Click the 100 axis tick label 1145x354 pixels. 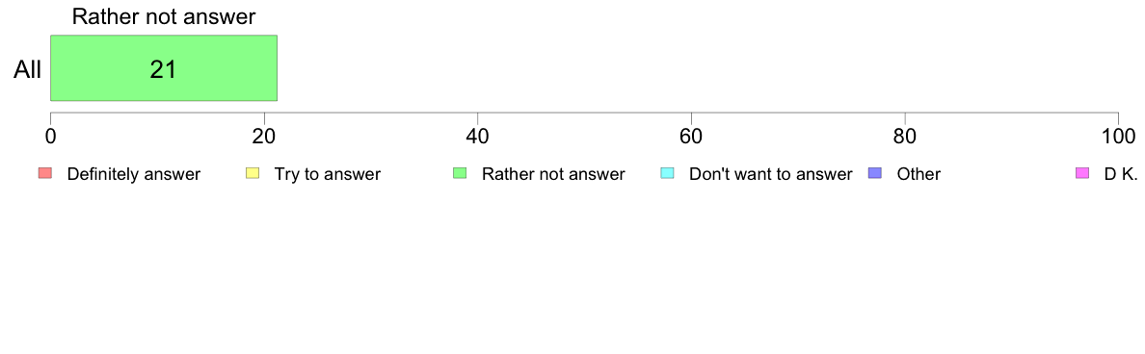pos(1118,136)
